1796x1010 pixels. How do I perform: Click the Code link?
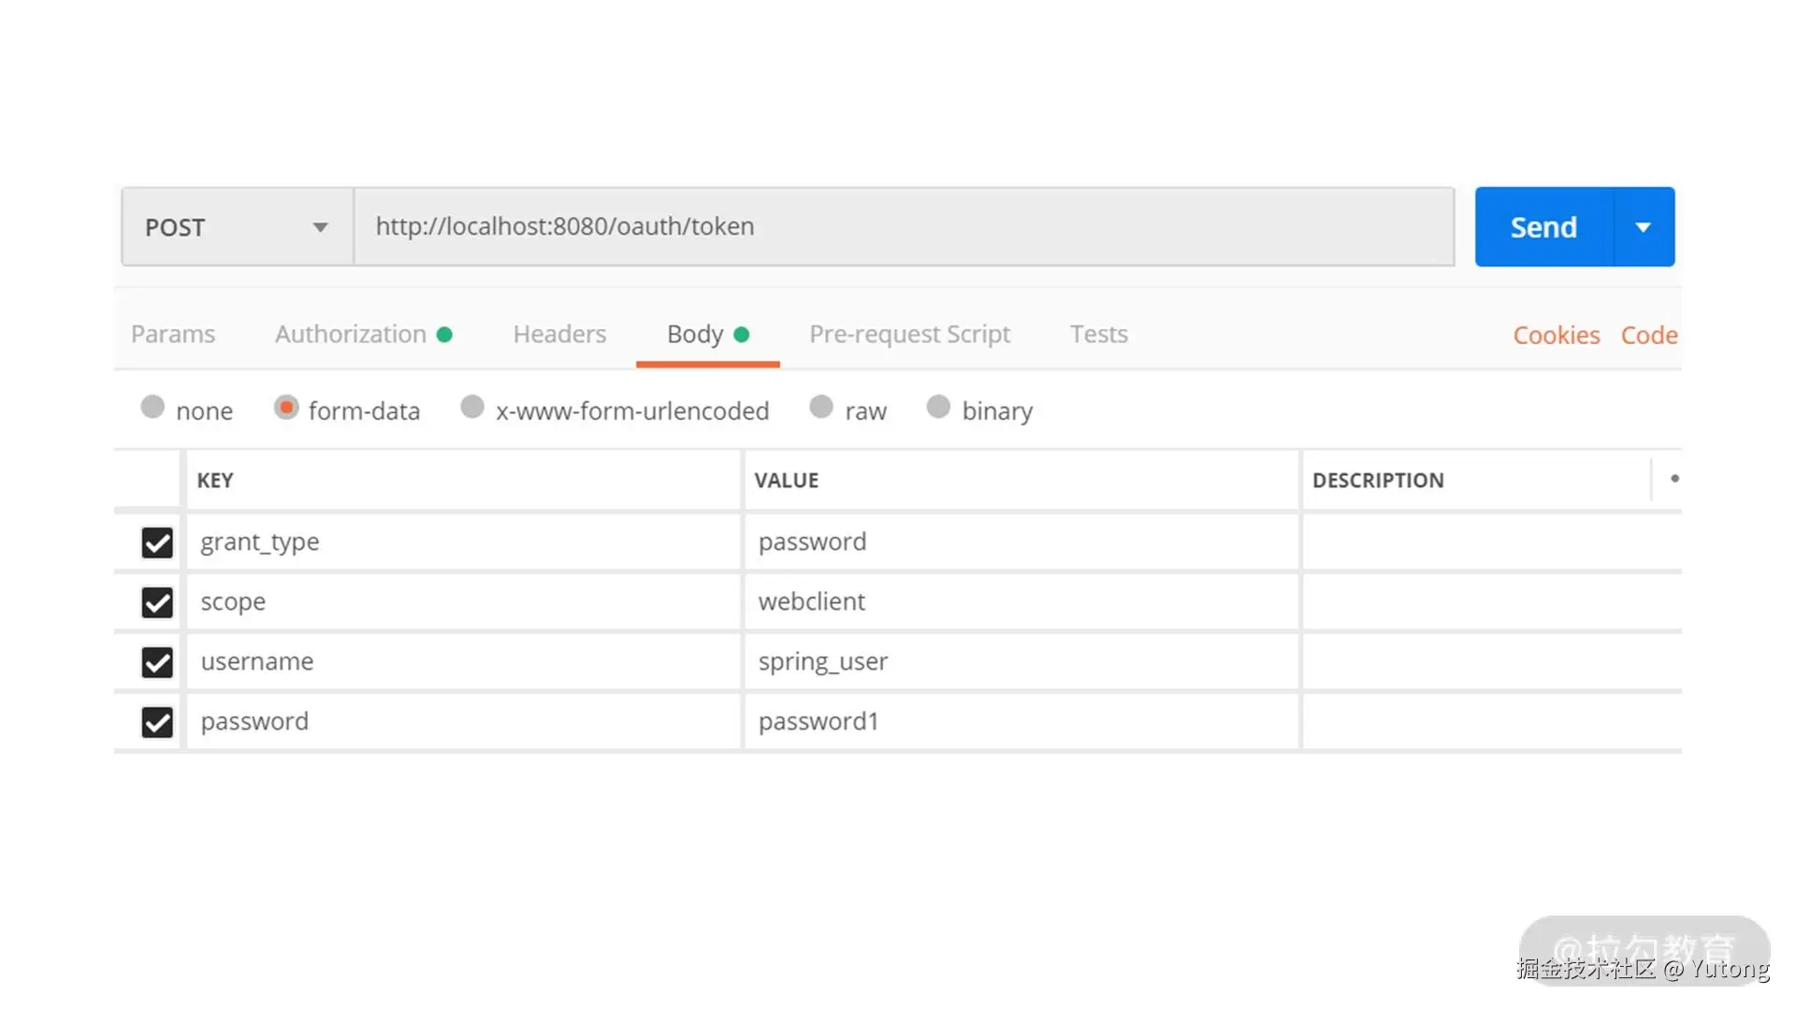click(x=1648, y=336)
